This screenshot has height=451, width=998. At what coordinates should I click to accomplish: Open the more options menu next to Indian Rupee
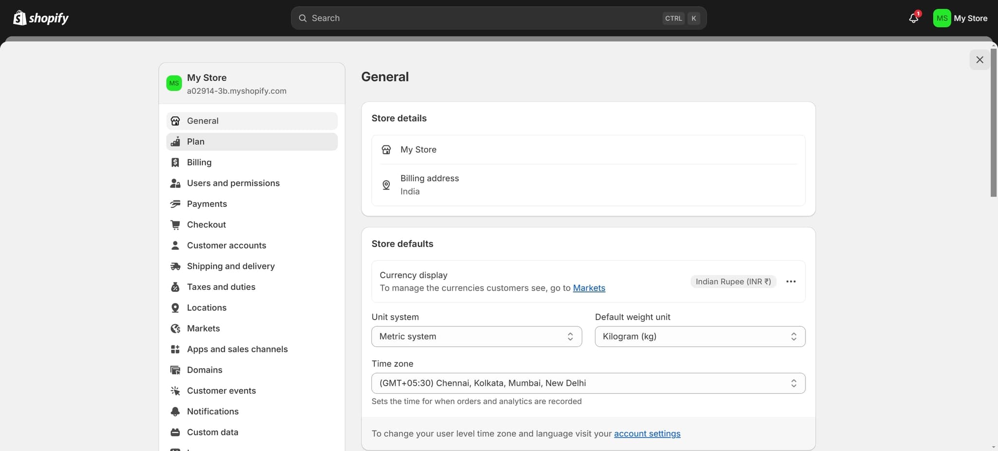790,281
